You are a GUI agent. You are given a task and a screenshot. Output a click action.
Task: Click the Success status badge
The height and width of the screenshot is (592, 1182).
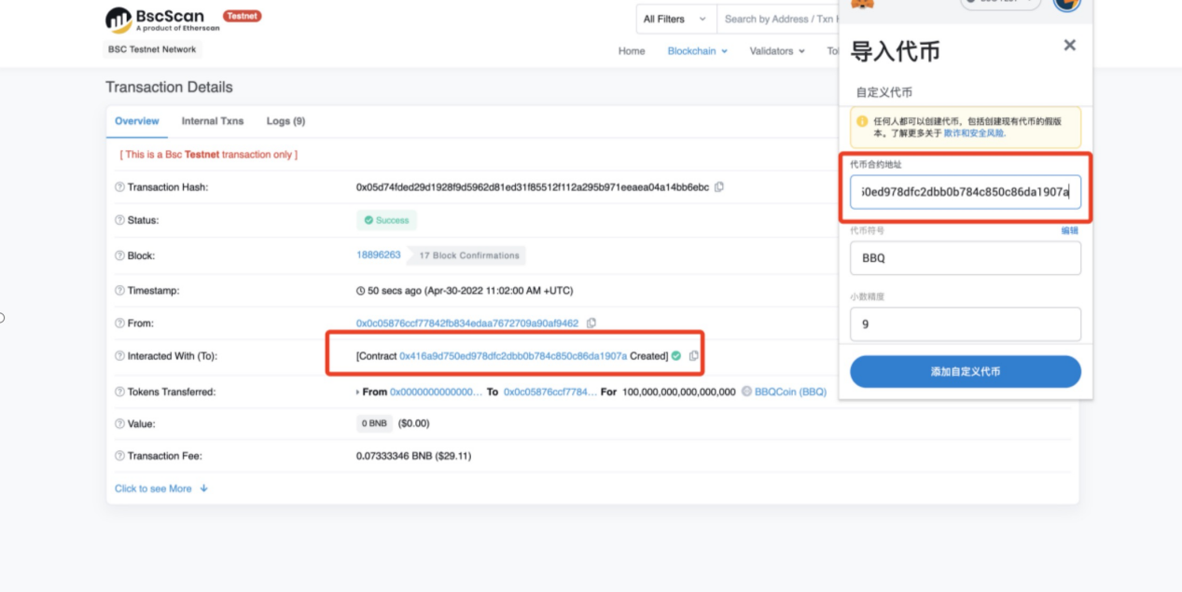[x=386, y=220]
